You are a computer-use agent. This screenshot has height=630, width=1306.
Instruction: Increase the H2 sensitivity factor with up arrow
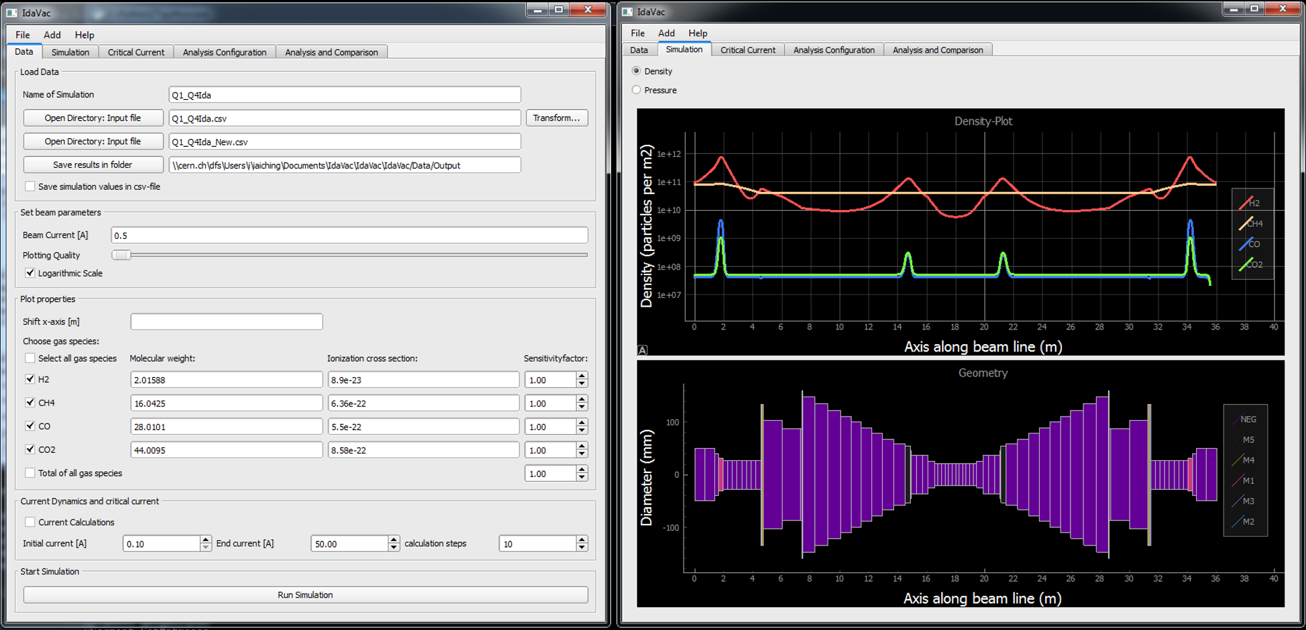click(x=582, y=376)
